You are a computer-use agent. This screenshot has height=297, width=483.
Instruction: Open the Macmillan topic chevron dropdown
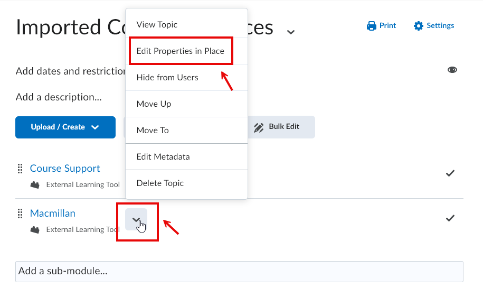[136, 219]
